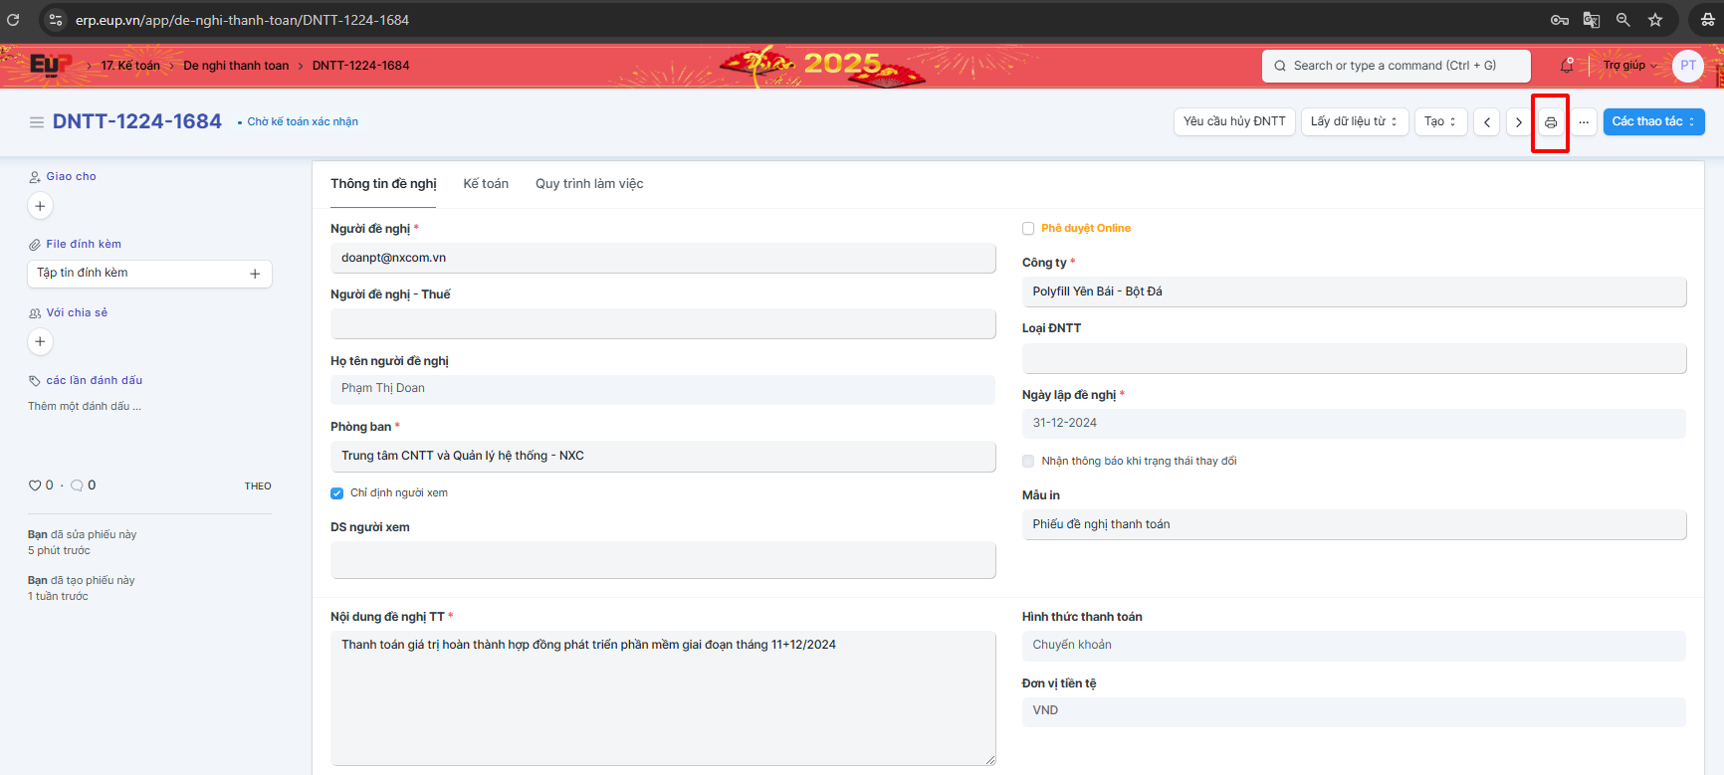Enable the Phê duyệt Online checkbox
Image resolution: width=1724 pixels, height=775 pixels.
1028,229
